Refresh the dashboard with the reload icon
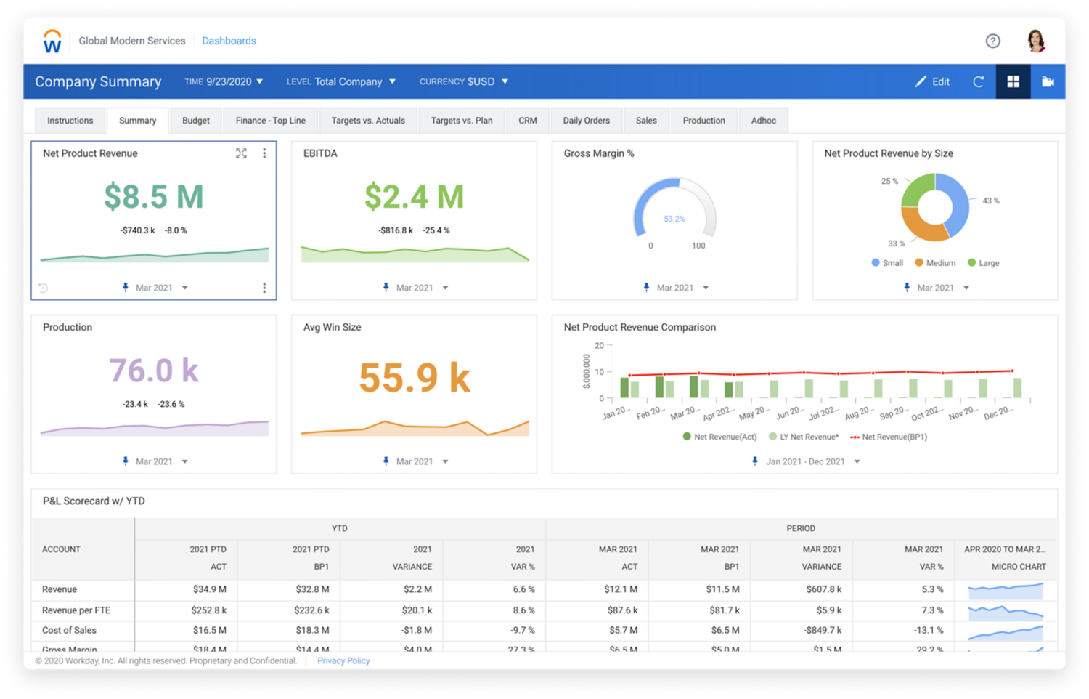Viewport: 1089px width, 699px height. tap(978, 81)
